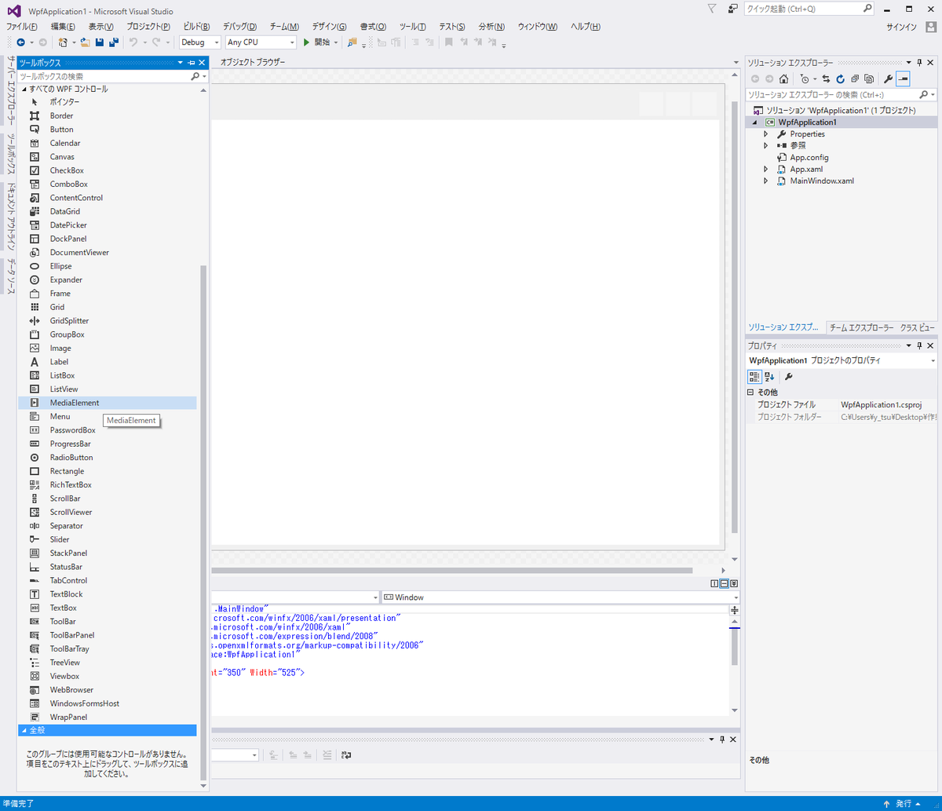The width and height of the screenshot is (942, 811).
Task: Open Properties wrench icon in Solution Explorer
Action: (888, 79)
